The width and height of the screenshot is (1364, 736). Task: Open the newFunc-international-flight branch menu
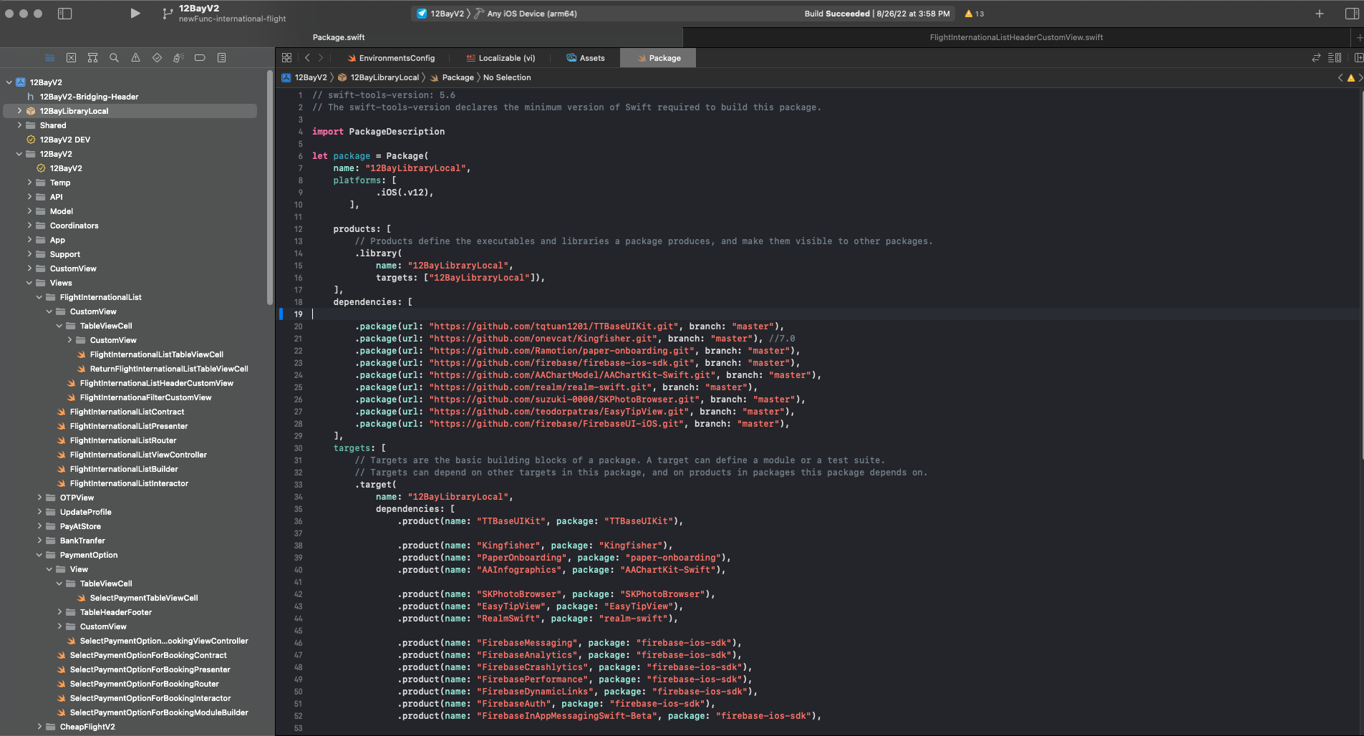(232, 19)
